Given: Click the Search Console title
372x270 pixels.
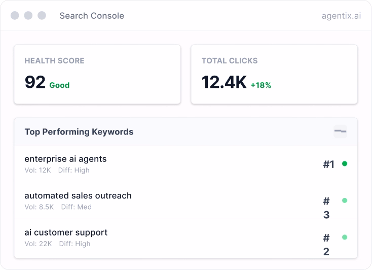Looking at the screenshot, I should tap(92, 16).
